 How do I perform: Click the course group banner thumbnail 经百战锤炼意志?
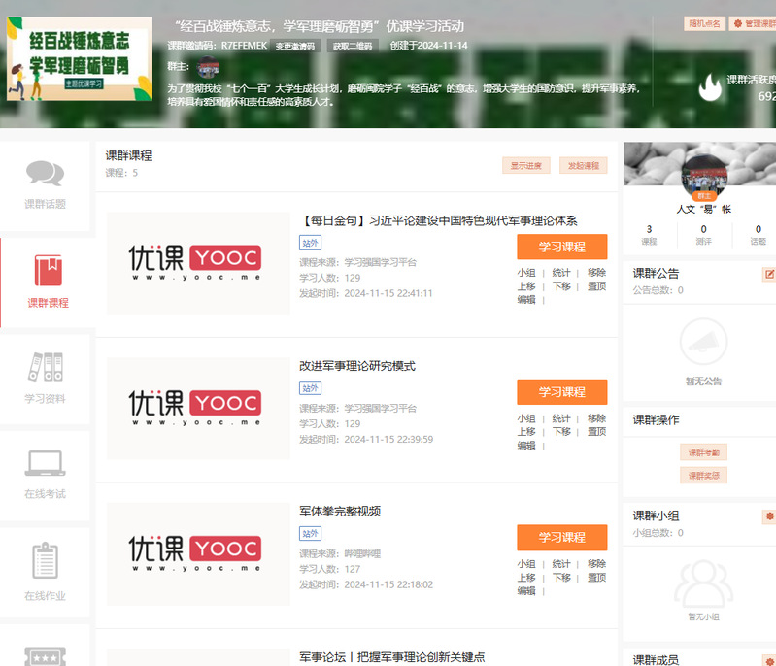80,59
